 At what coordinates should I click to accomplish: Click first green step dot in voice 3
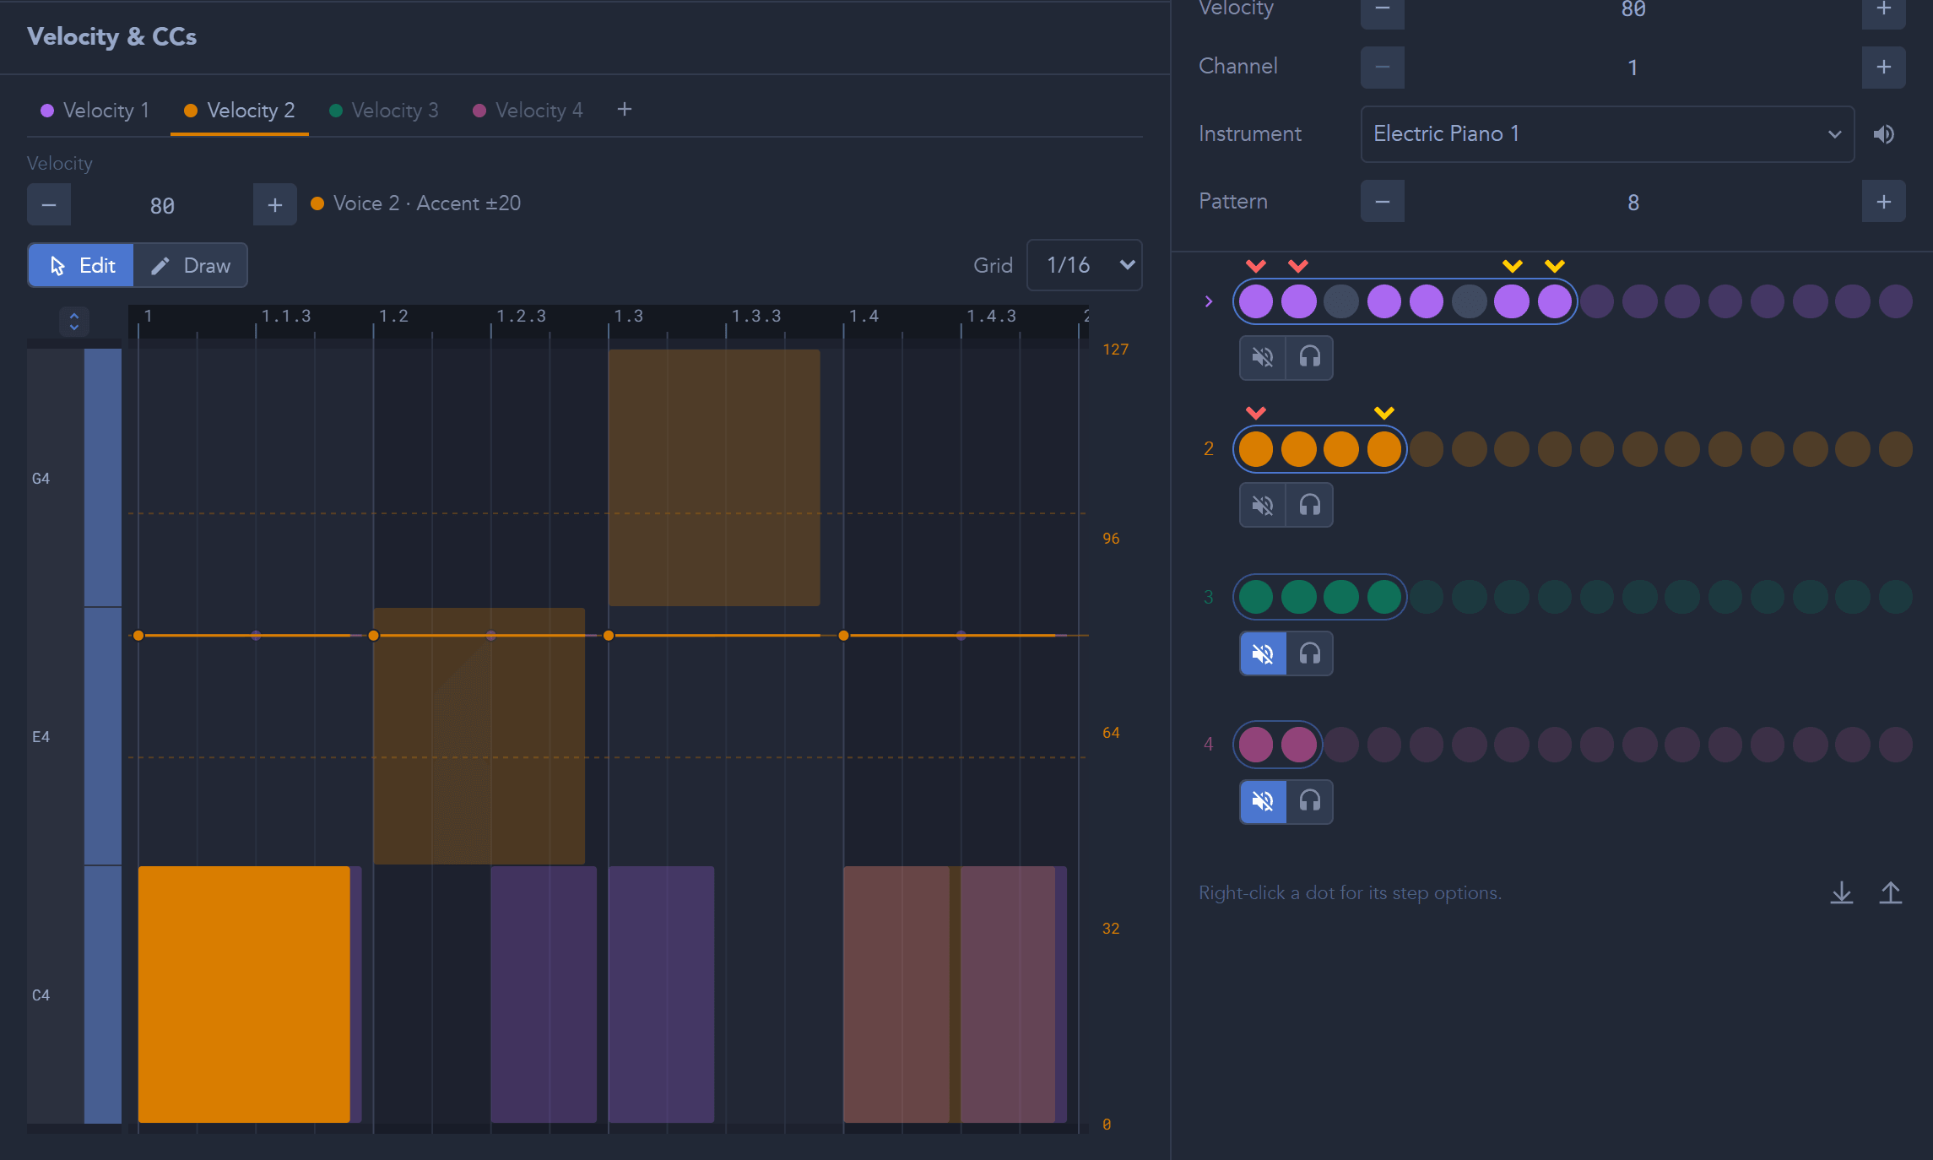pyautogui.click(x=1256, y=598)
